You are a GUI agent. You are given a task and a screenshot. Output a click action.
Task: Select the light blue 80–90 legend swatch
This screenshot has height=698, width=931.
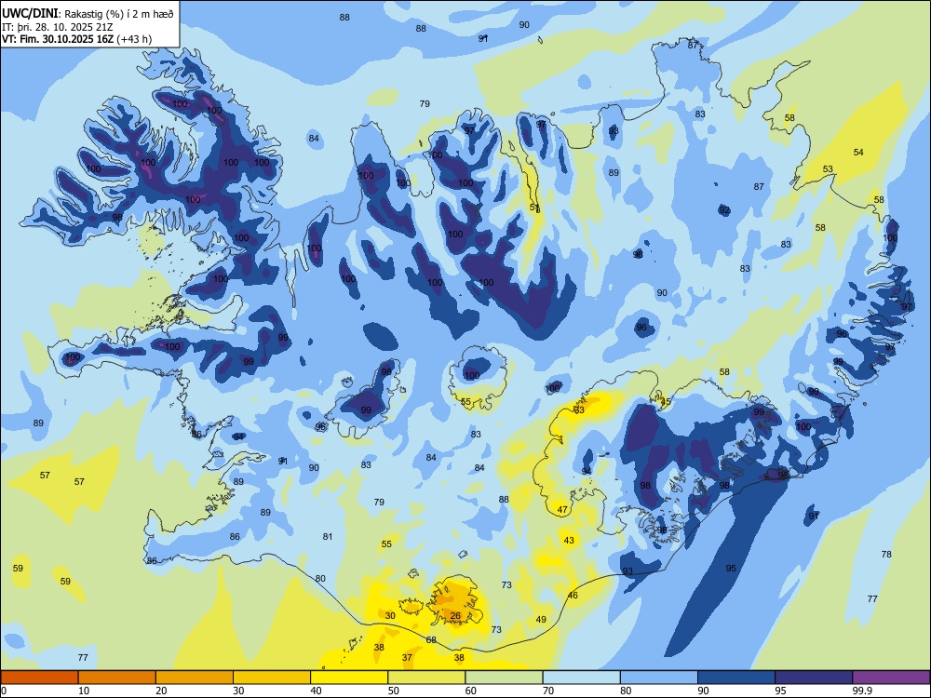point(659,678)
